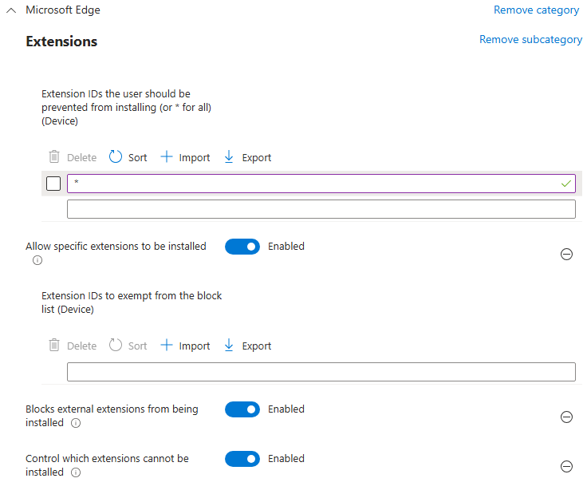Export extension IDs exempt list
Viewport: 587px width, 494px height.
click(247, 346)
